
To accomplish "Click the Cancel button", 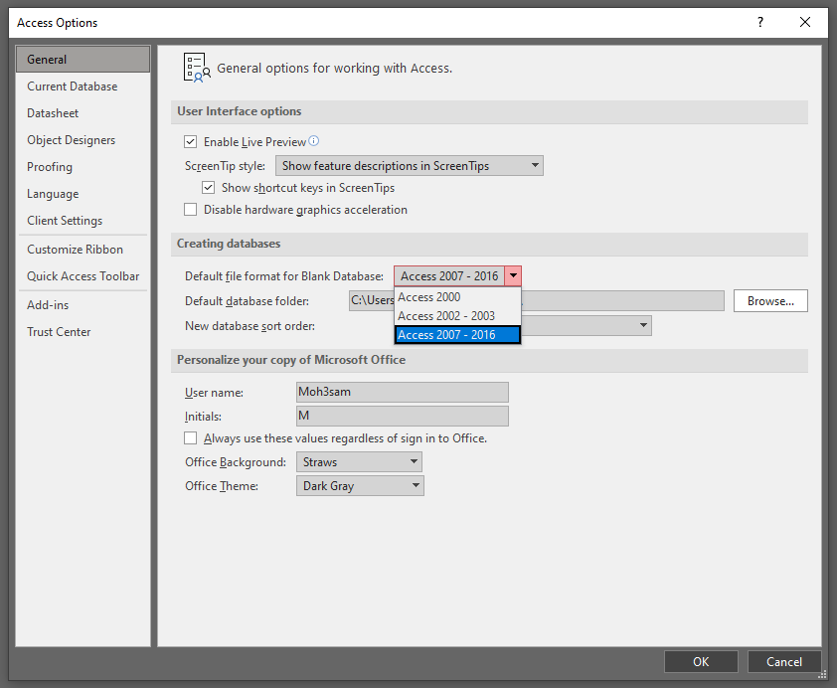I will (x=784, y=662).
